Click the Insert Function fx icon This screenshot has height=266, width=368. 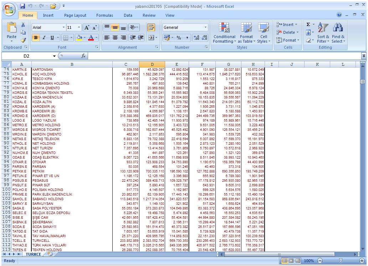(x=83, y=56)
